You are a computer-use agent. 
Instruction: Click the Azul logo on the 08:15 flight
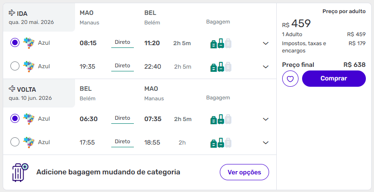tap(29, 43)
